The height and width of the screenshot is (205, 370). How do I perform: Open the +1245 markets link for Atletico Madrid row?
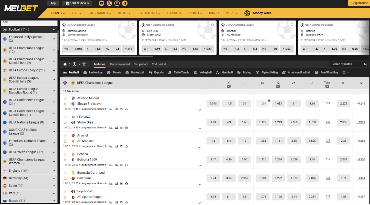361,103
